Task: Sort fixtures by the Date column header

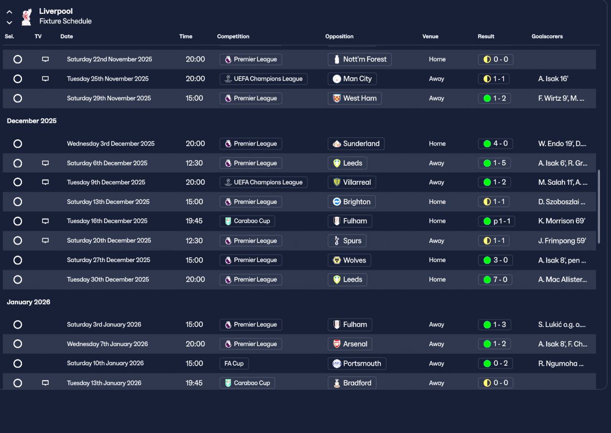Action: pos(67,36)
